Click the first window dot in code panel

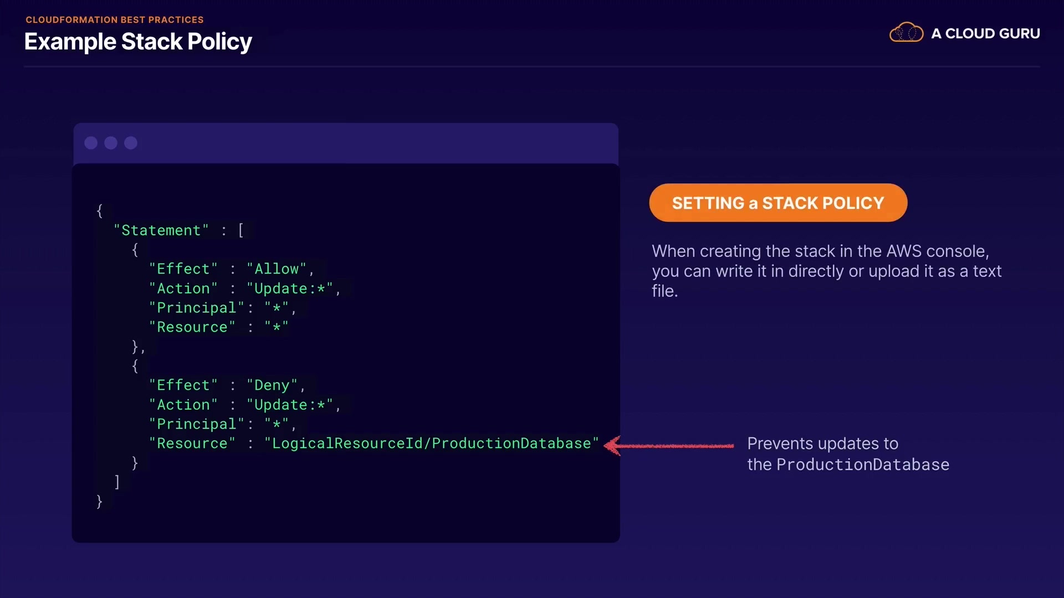pos(91,143)
